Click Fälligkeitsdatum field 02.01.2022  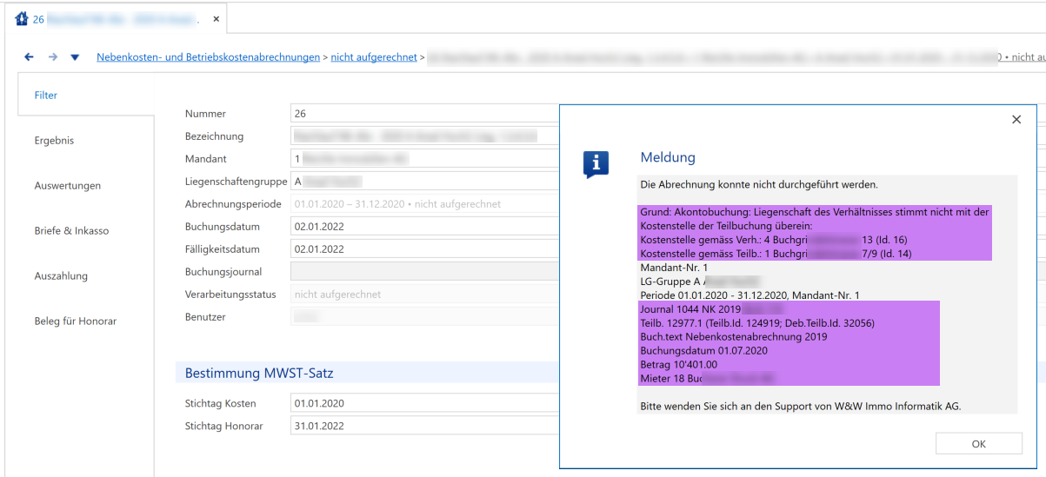coord(424,249)
